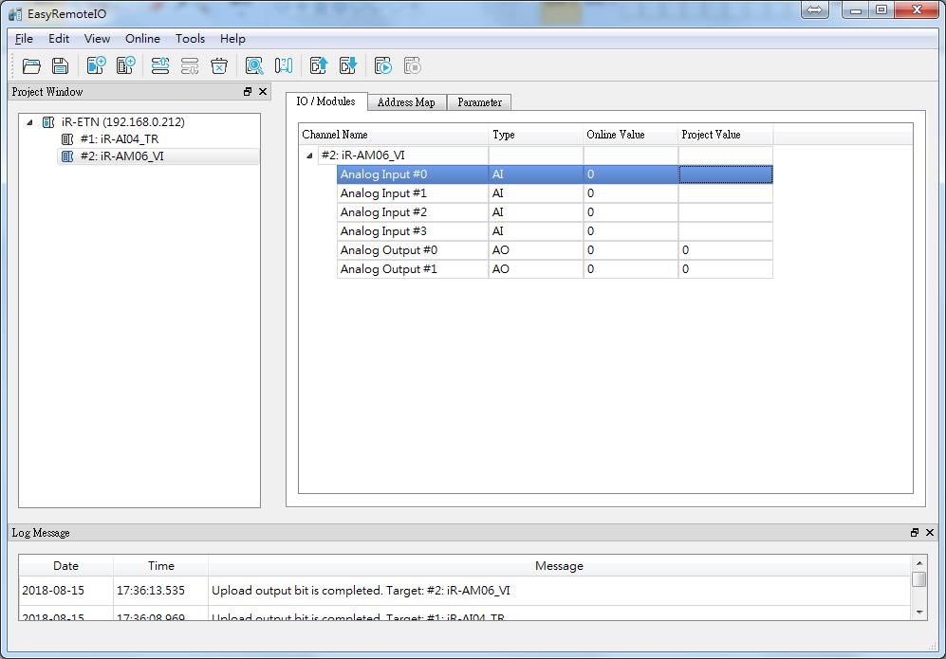Image resolution: width=946 pixels, height=659 pixels.
Task: Open the Online menu
Action: coord(142,39)
